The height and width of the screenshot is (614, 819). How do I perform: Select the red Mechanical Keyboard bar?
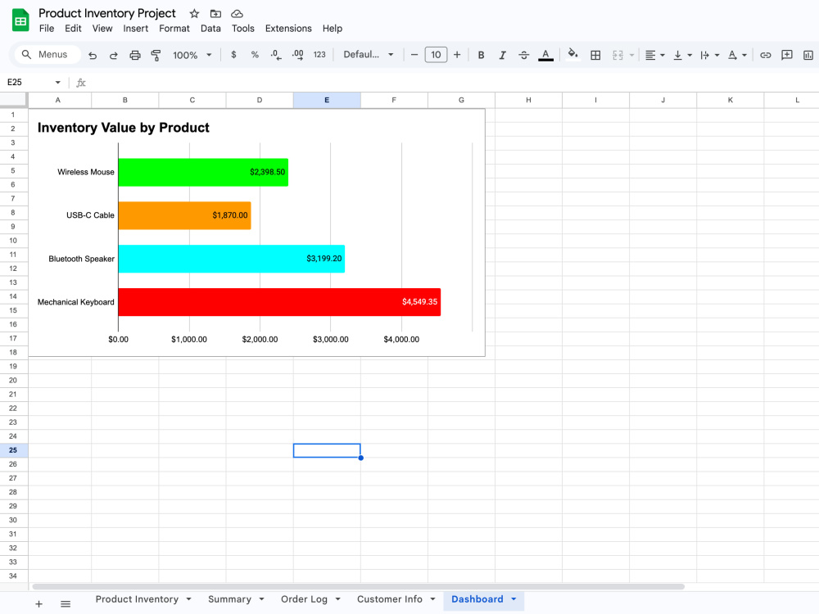point(279,302)
